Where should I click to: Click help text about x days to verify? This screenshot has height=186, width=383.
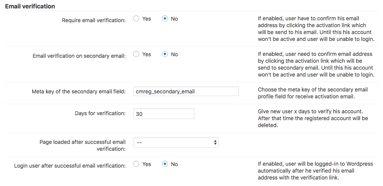click(313, 118)
